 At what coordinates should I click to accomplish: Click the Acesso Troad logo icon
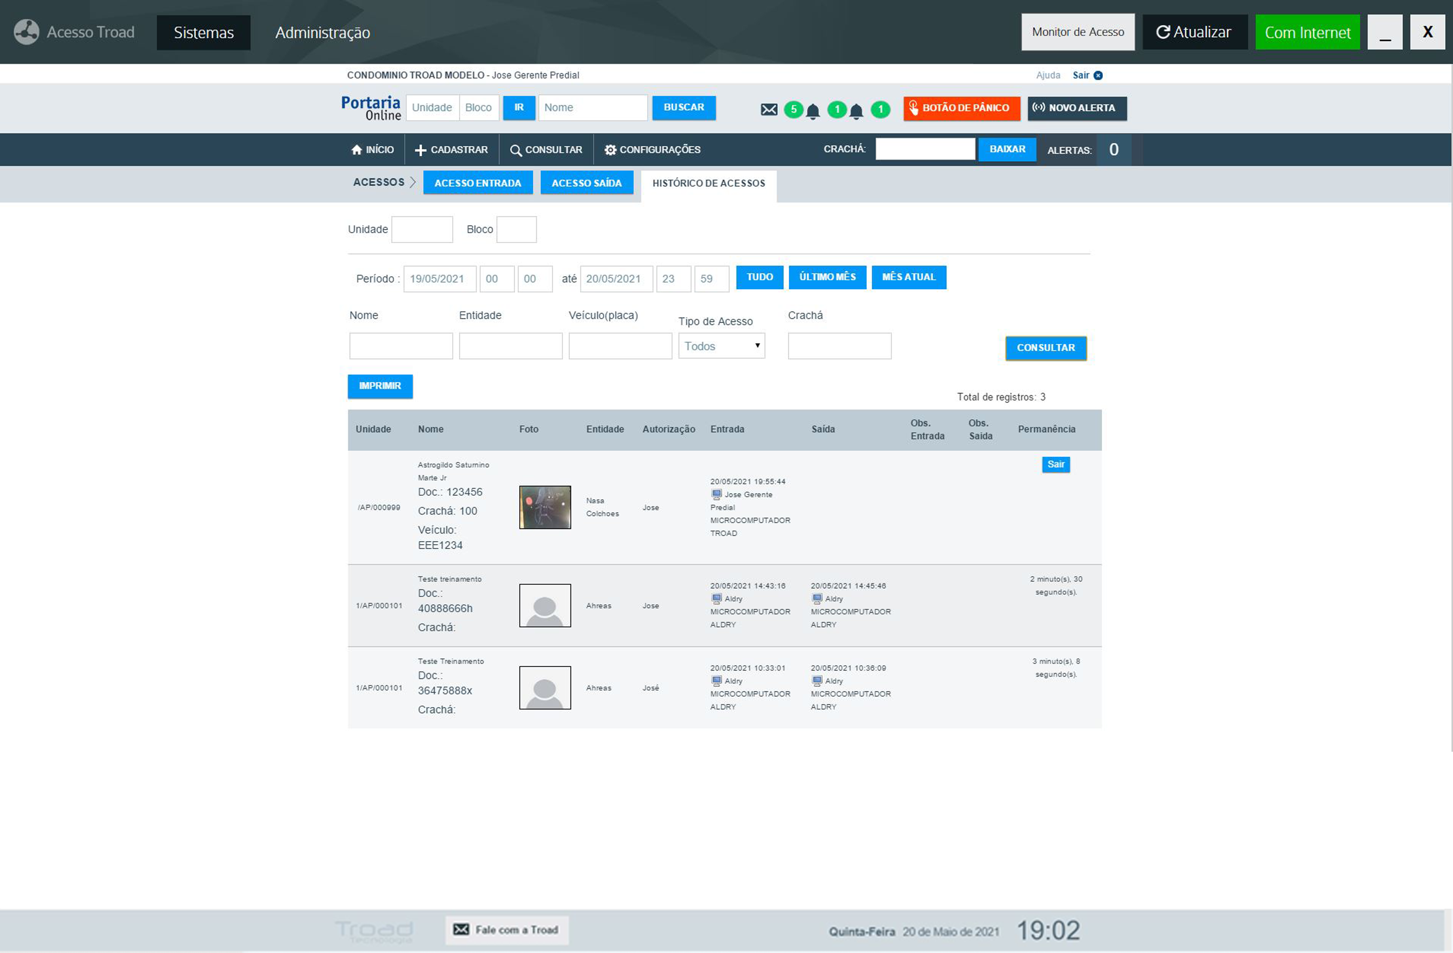click(26, 32)
